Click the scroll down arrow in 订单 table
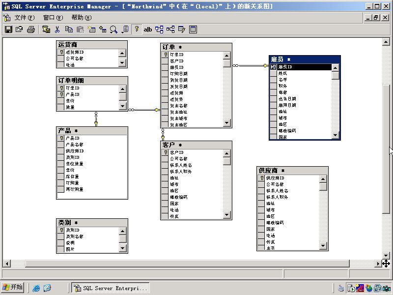 click(227, 122)
